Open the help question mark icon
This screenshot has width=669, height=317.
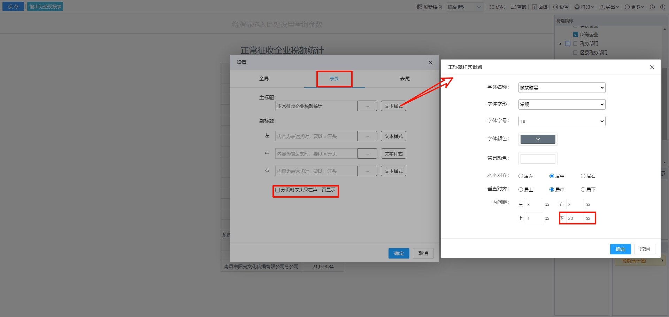click(652, 7)
